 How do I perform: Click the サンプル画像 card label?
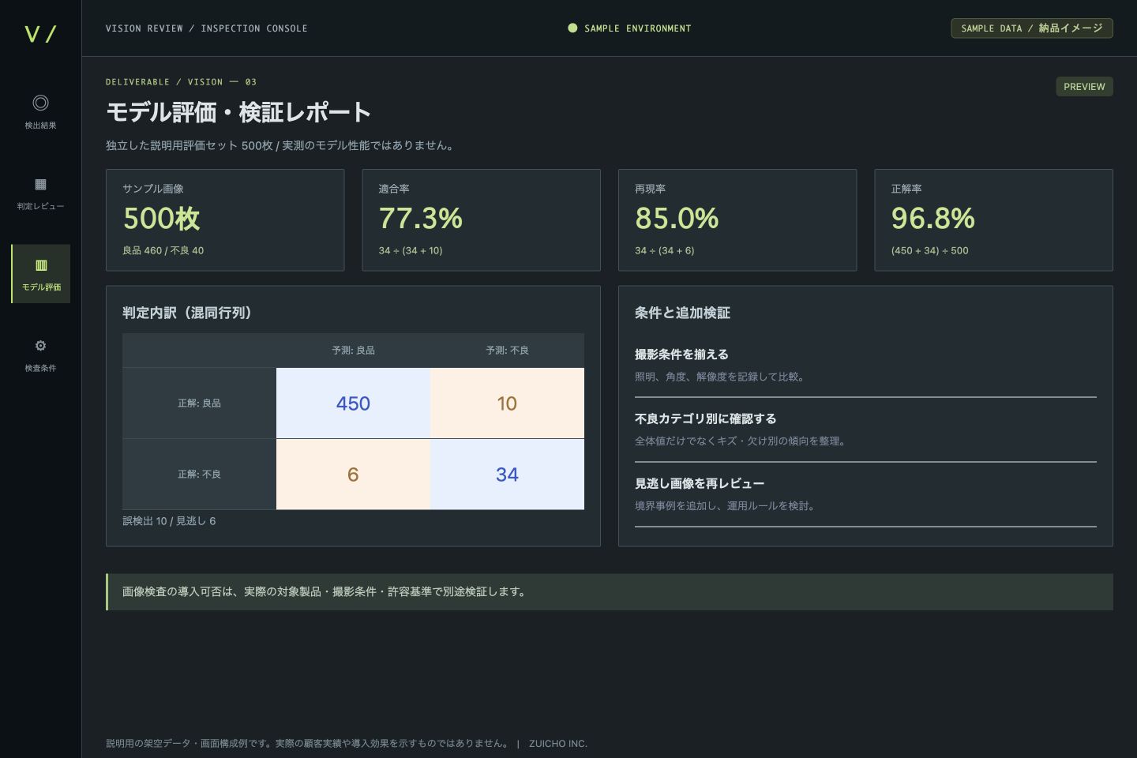(x=153, y=189)
